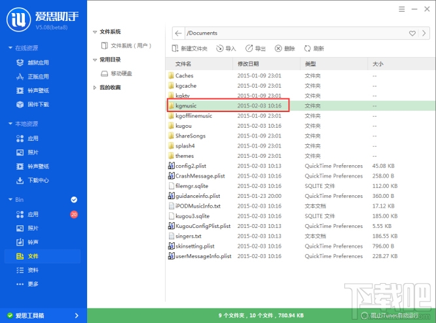
Task: Open Bin device info (资料)
Action: click(x=27, y=270)
